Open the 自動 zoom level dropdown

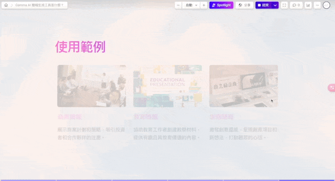191,5
